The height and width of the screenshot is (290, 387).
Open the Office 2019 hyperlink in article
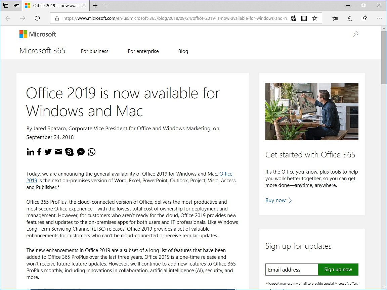226,174
